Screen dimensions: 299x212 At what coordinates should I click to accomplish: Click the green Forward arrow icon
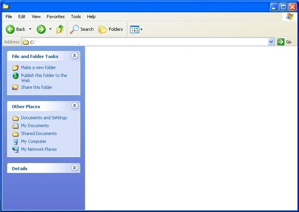point(41,29)
